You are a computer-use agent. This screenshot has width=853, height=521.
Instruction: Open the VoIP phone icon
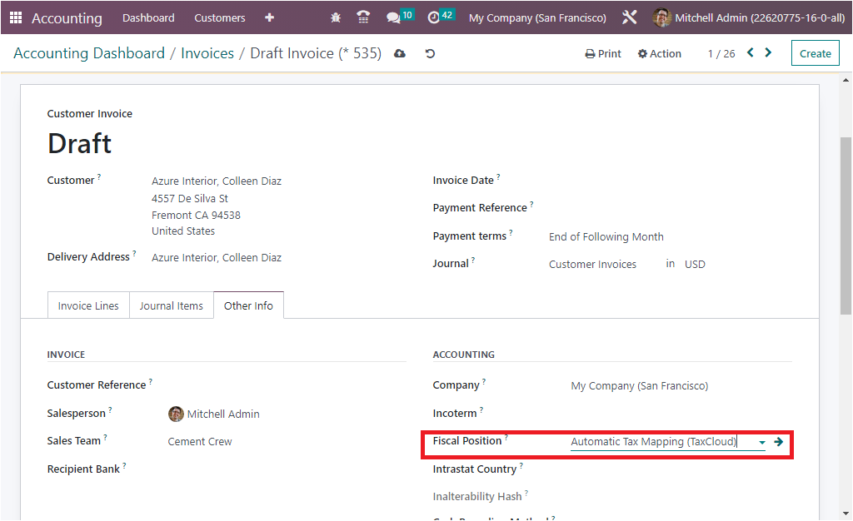click(x=363, y=18)
